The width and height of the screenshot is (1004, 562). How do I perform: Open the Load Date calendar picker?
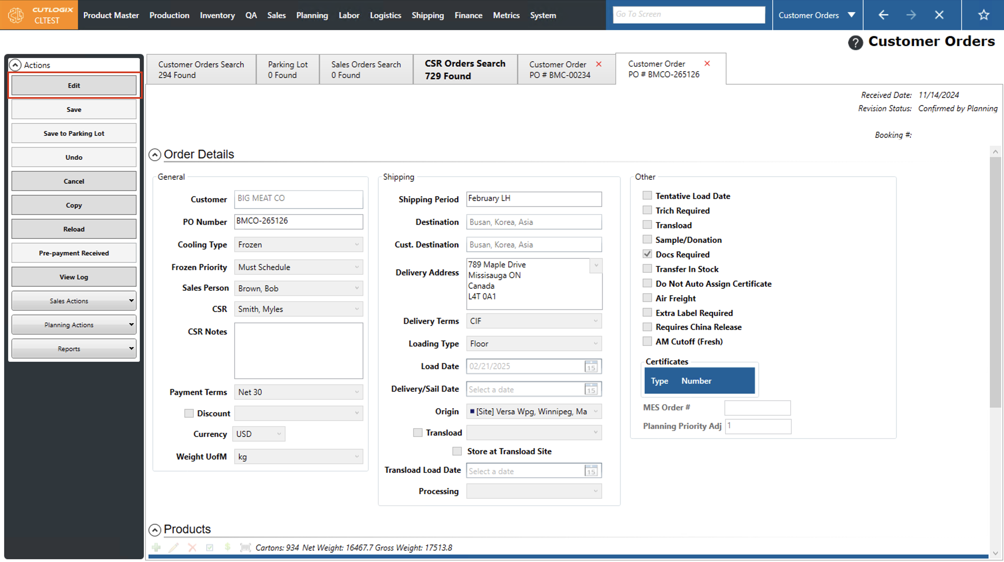[x=591, y=367]
